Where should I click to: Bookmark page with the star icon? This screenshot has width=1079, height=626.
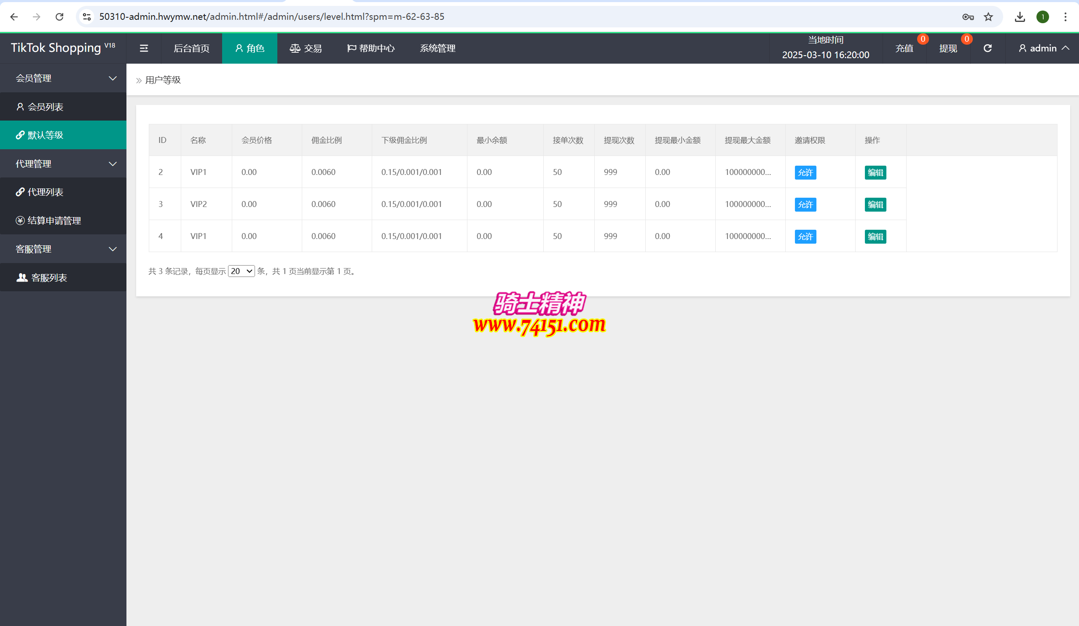tap(988, 17)
